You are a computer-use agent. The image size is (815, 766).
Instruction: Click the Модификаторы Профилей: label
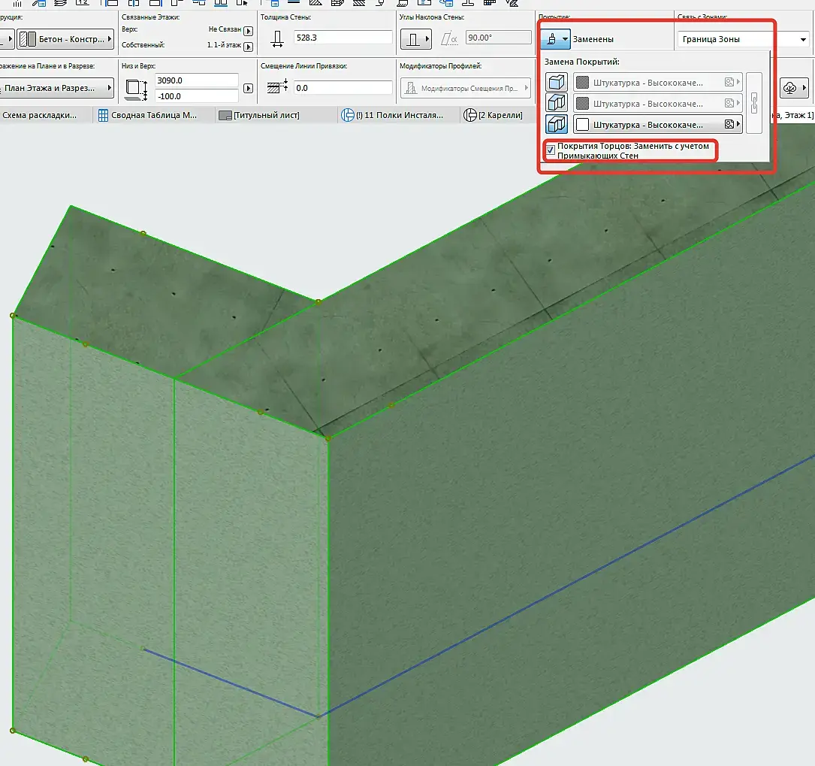coord(441,66)
